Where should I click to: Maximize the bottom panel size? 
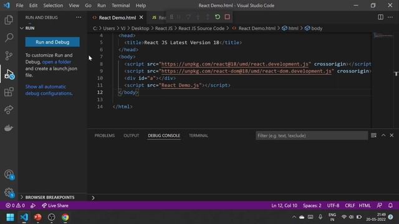click(383, 136)
